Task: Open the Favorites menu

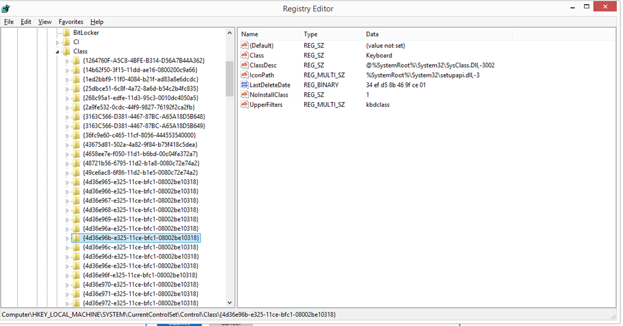Action: click(71, 22)
